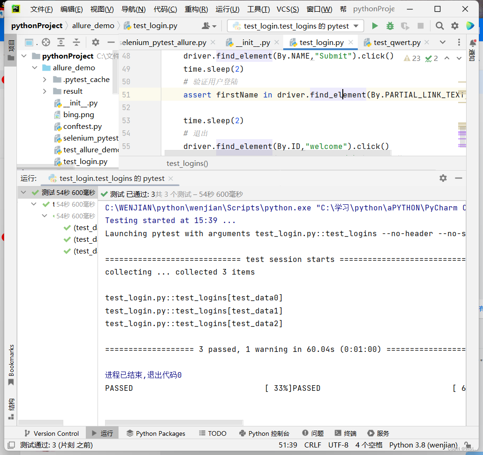Close the test_qwert.py editor tab

coord(427,43)
